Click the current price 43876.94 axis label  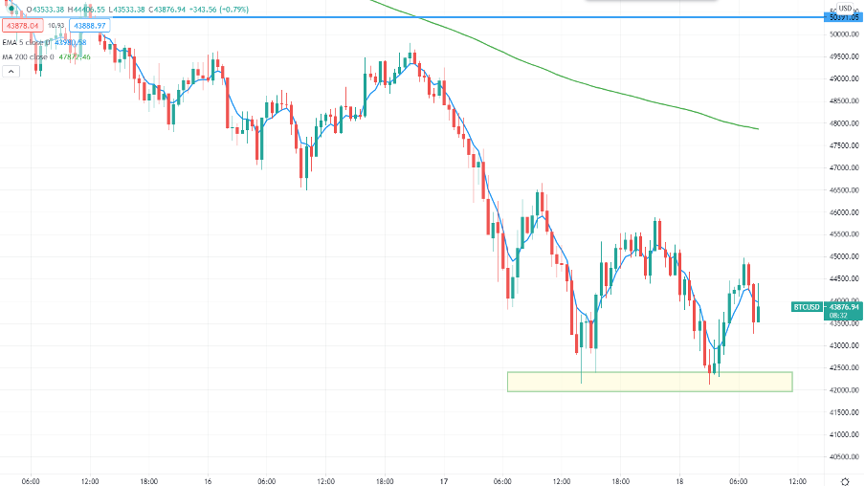click(x=844, y=307)
